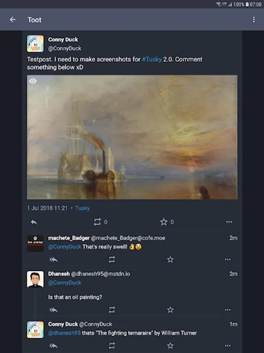Open the ship painting image attachment
The image size is (264, 353).
point(132,137)
